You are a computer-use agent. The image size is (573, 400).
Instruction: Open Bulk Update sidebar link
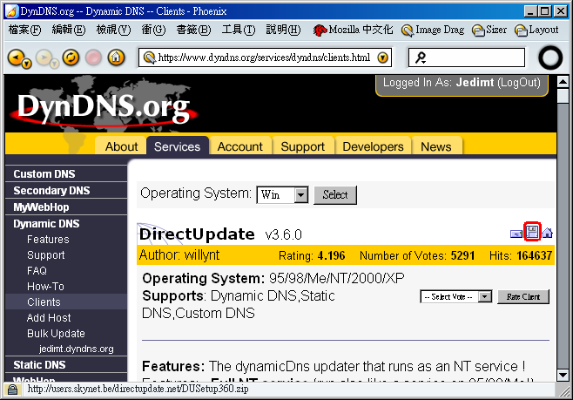click(x=56, y=334)
